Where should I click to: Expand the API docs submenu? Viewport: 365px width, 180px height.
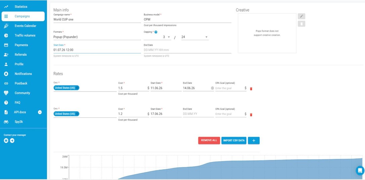click(x=40, y=112)
